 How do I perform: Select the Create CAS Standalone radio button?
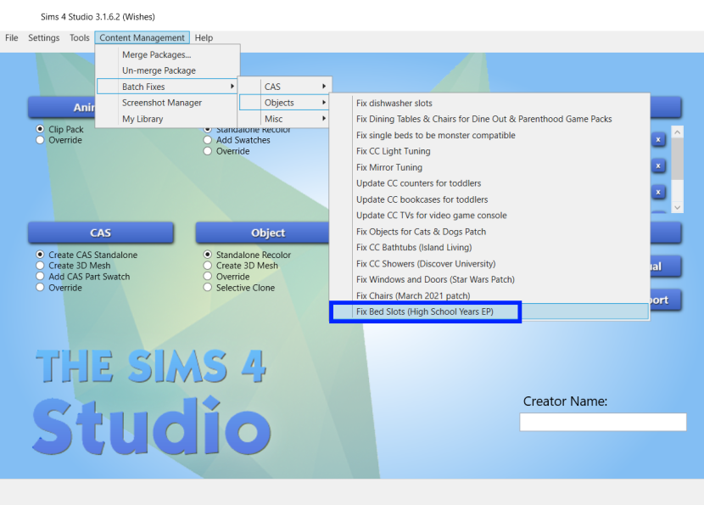(40, 255)
